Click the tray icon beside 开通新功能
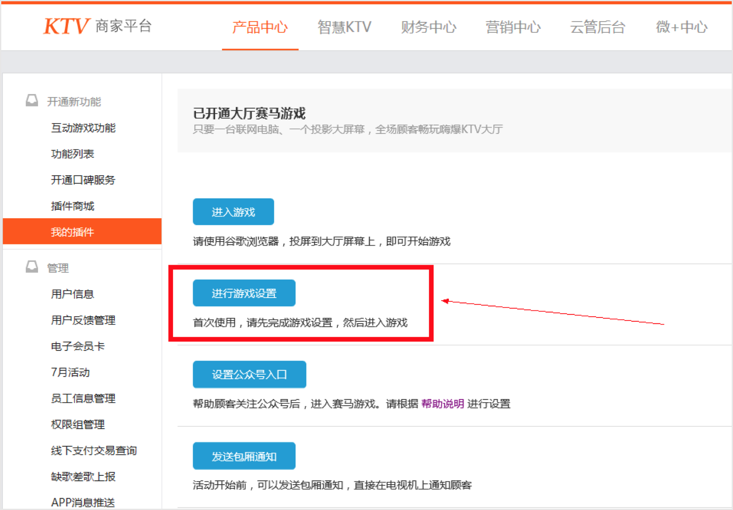 [x=32, y=100]
